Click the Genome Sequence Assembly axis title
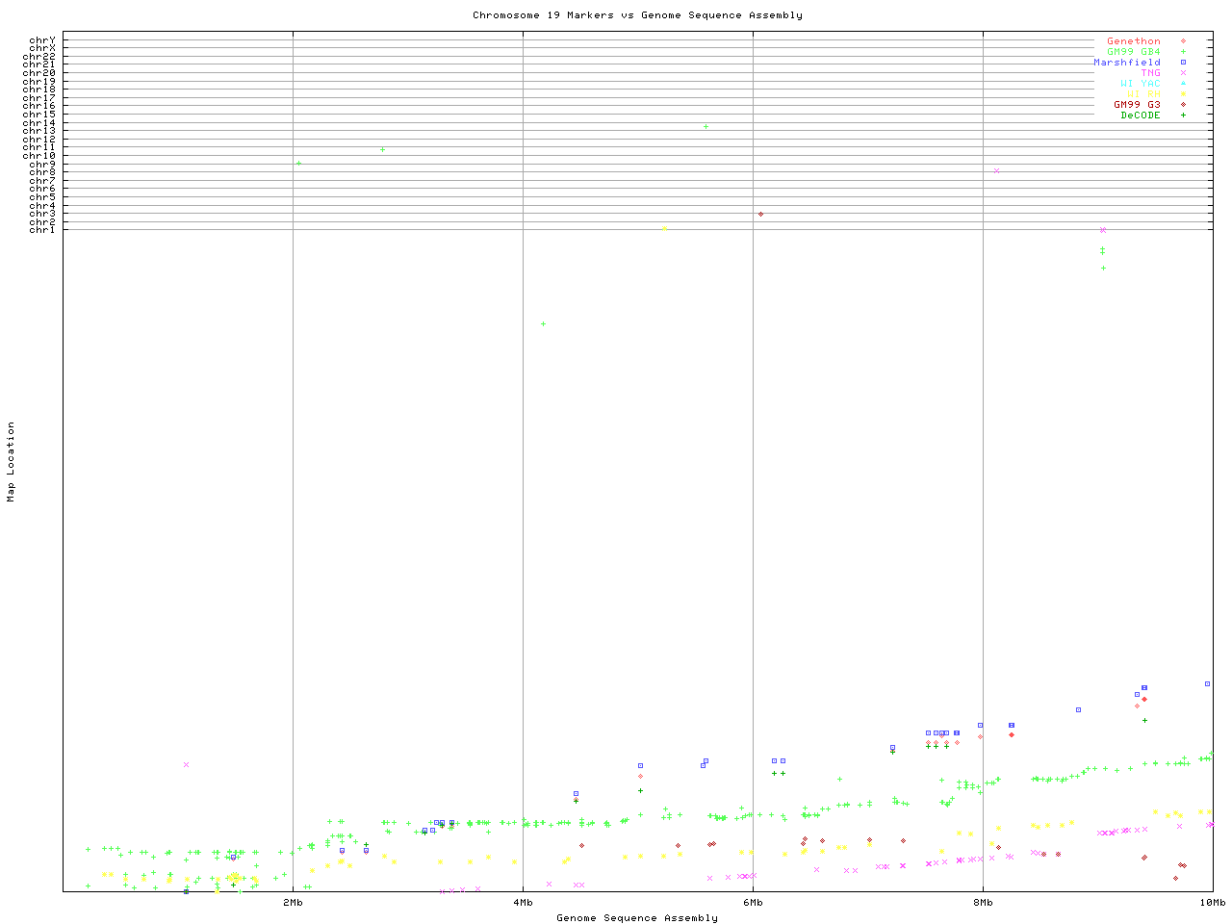The width and height of the screenshot is (1232, 924). 637,918
